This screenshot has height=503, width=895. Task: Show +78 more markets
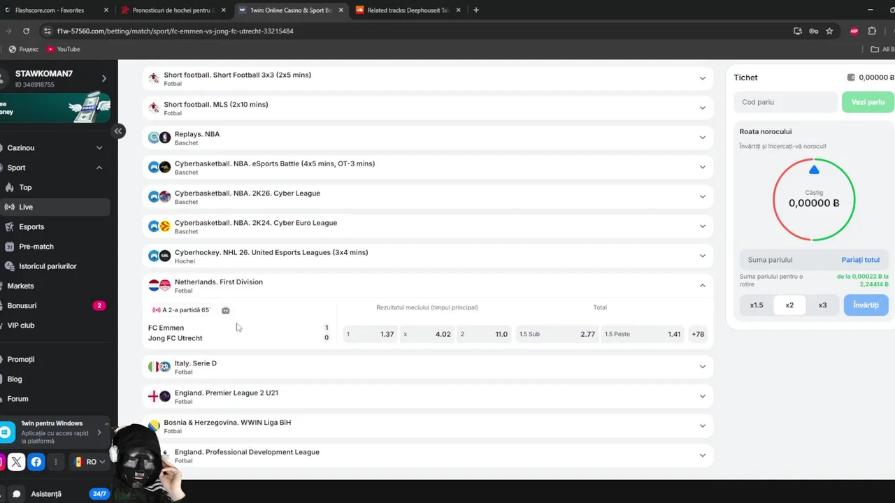click(698, 334)
